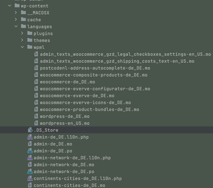This screenshot has width=213, height=188.
Task: Click the cache folder icon
Action: [x=23, y=19]
